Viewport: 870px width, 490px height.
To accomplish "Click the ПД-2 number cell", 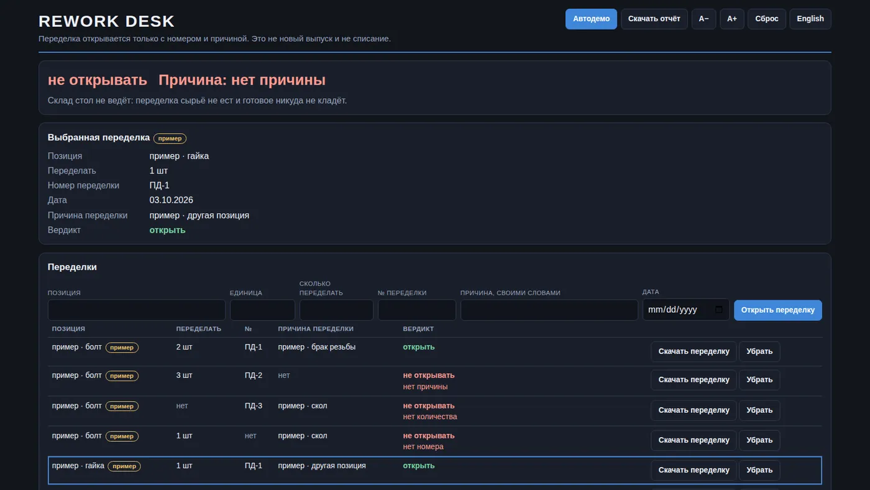I will pos(254,376).
